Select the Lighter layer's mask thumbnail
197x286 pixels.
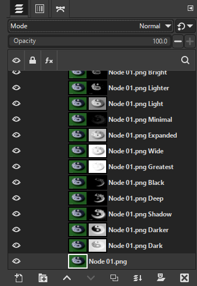[x=97, y=88]
